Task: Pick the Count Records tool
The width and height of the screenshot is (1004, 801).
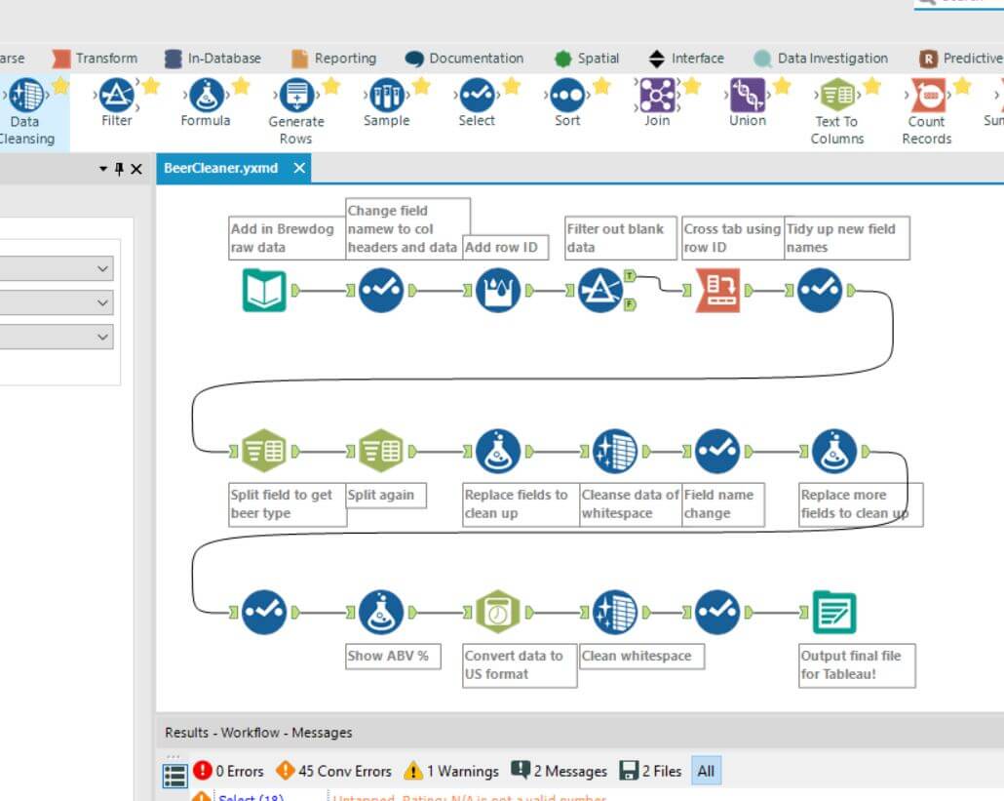Action: point(927,110)
